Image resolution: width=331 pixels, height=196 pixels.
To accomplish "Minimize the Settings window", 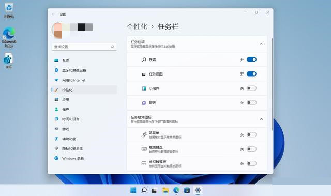I will [245, 12].
